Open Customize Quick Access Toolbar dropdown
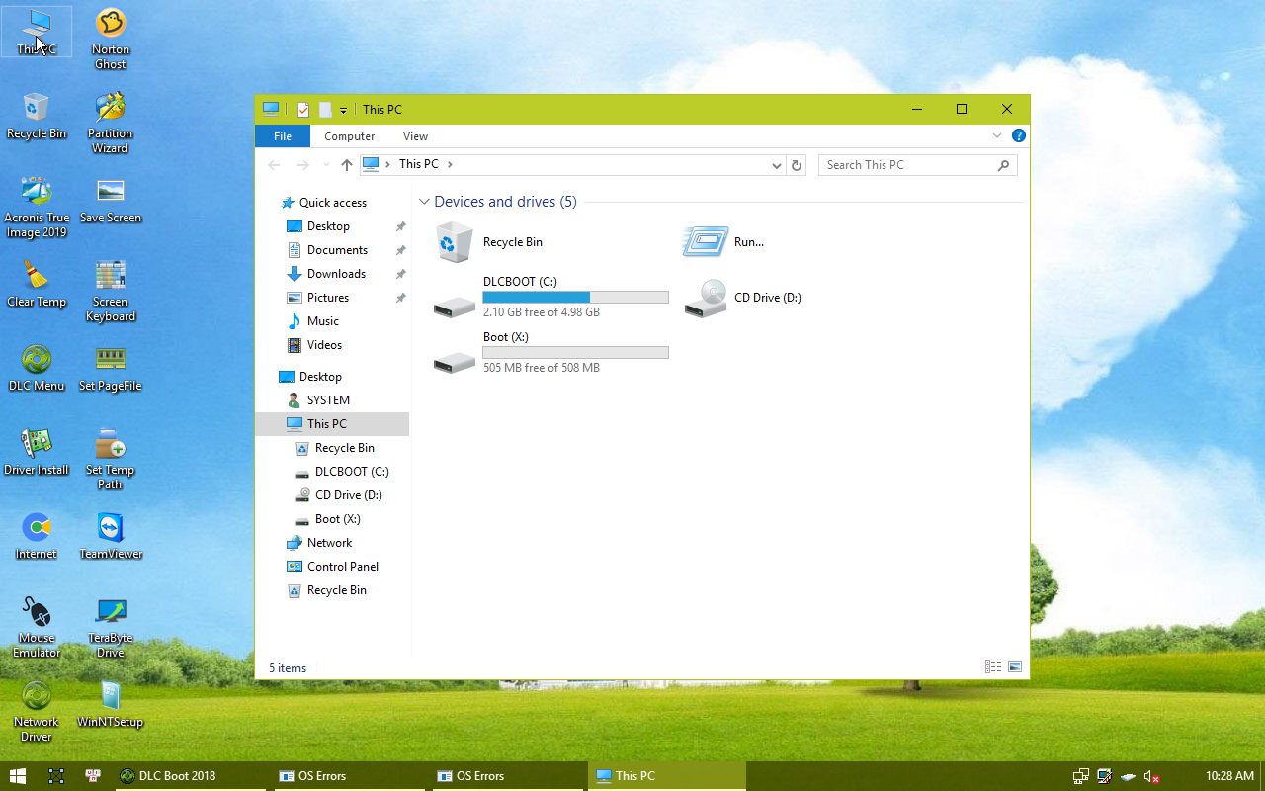The image size is (1265, 791). coord(343,110)
